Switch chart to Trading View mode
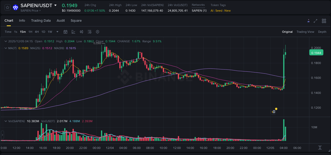Viewport: 331px width, 155px height. pos(305,32)
